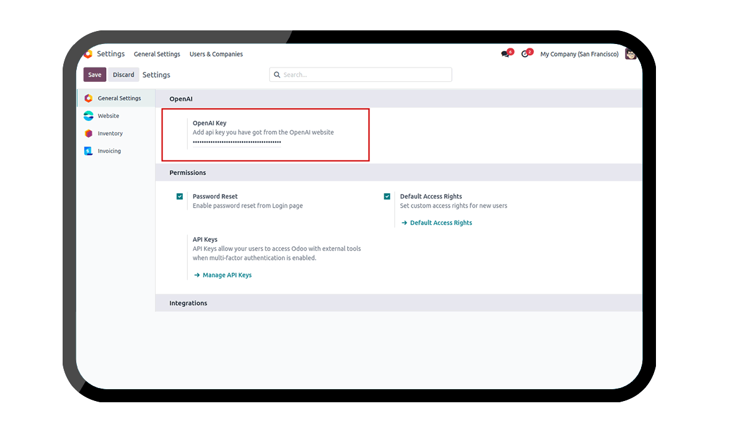Viewport: 744px width, 432px height.
Task: Click the Save button
Action: pyautogui.click(x=95, y=74)
